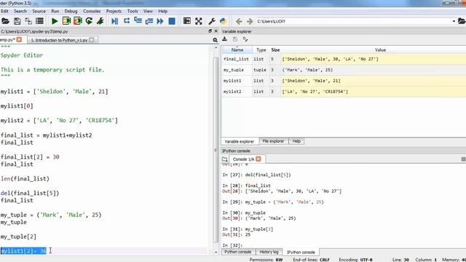Click the Fullscreen mode arrows icon
Viewport: 466px width, 262px height.
click(x=199, y=21)
